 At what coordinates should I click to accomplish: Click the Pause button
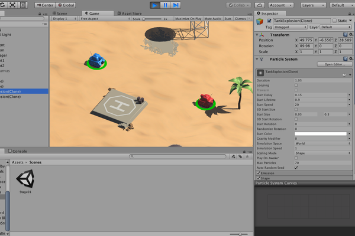[165, 5]
